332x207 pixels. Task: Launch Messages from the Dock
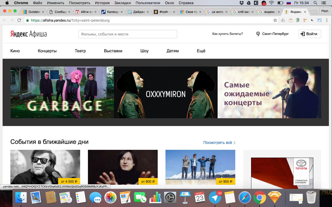[95, 198]
